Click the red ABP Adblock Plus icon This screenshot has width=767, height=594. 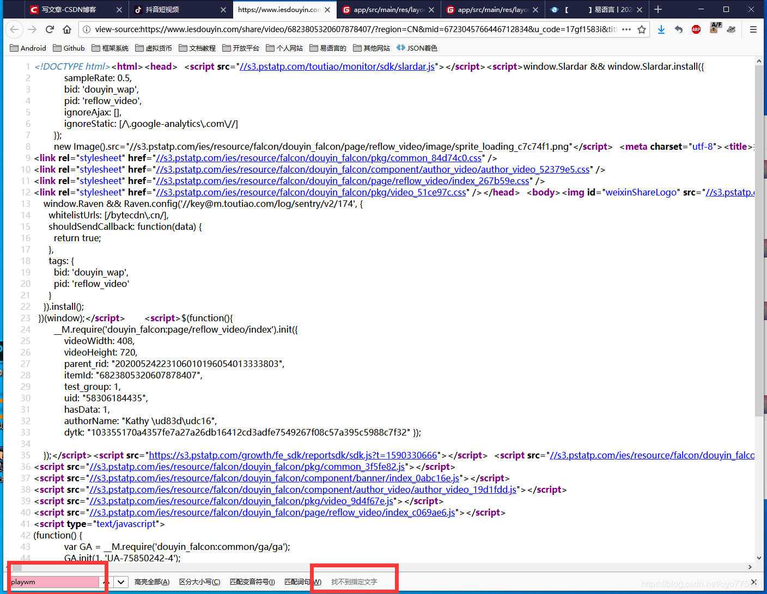pos(696,29)
